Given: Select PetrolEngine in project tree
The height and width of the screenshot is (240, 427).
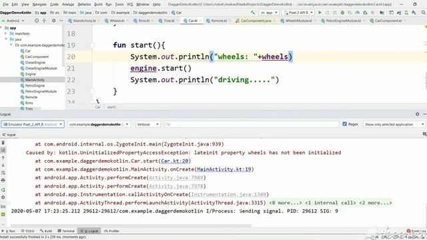Looking at the screenshot, I should coord(35,85).
